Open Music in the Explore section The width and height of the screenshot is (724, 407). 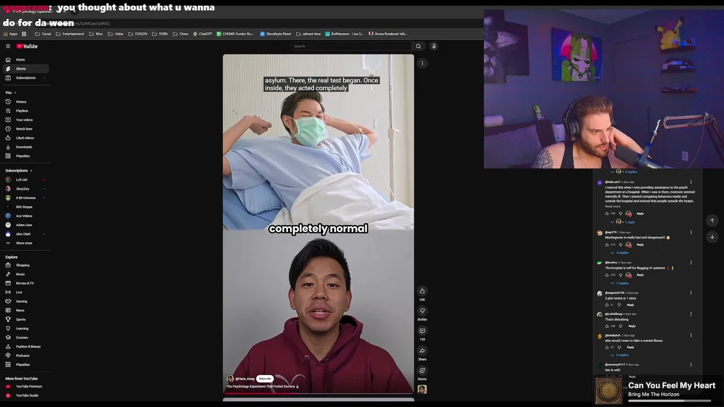(x=25, y=274)
